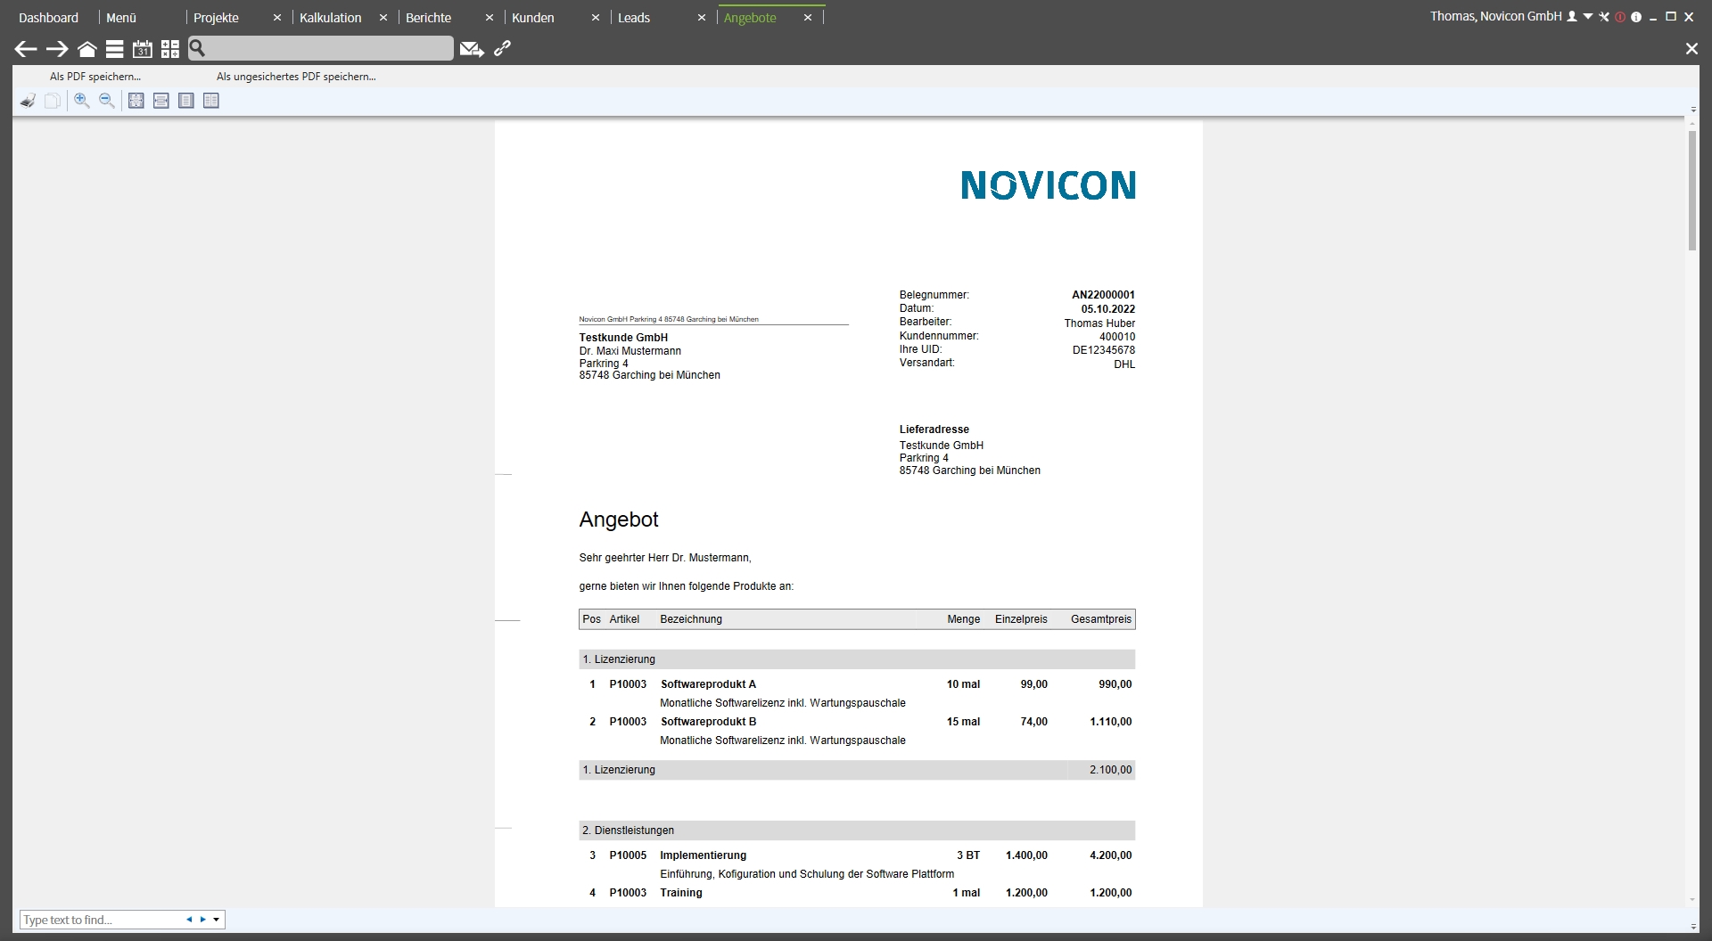Close the Kunden tab
The image size is (1712, 941).
click(x=596, y=18)
